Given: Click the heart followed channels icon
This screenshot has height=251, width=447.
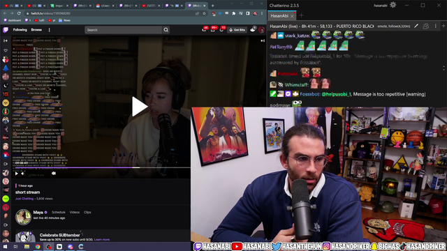Looking at the screenshot, I should point(6,50).
